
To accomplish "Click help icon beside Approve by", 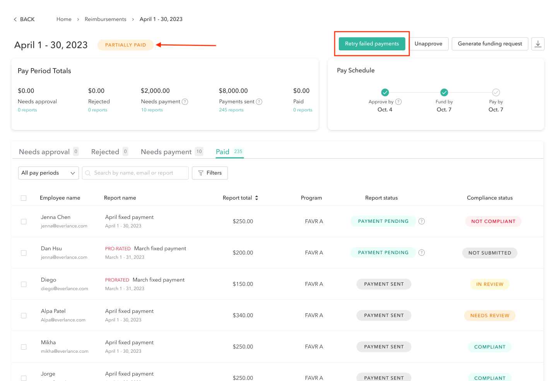I will (x=398, y=102).
